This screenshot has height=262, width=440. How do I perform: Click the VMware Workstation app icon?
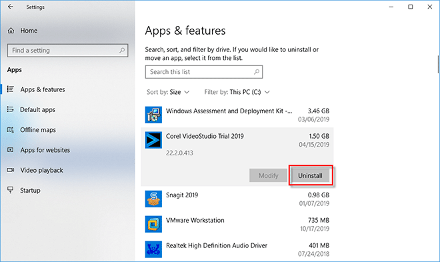tap(153, 224)
